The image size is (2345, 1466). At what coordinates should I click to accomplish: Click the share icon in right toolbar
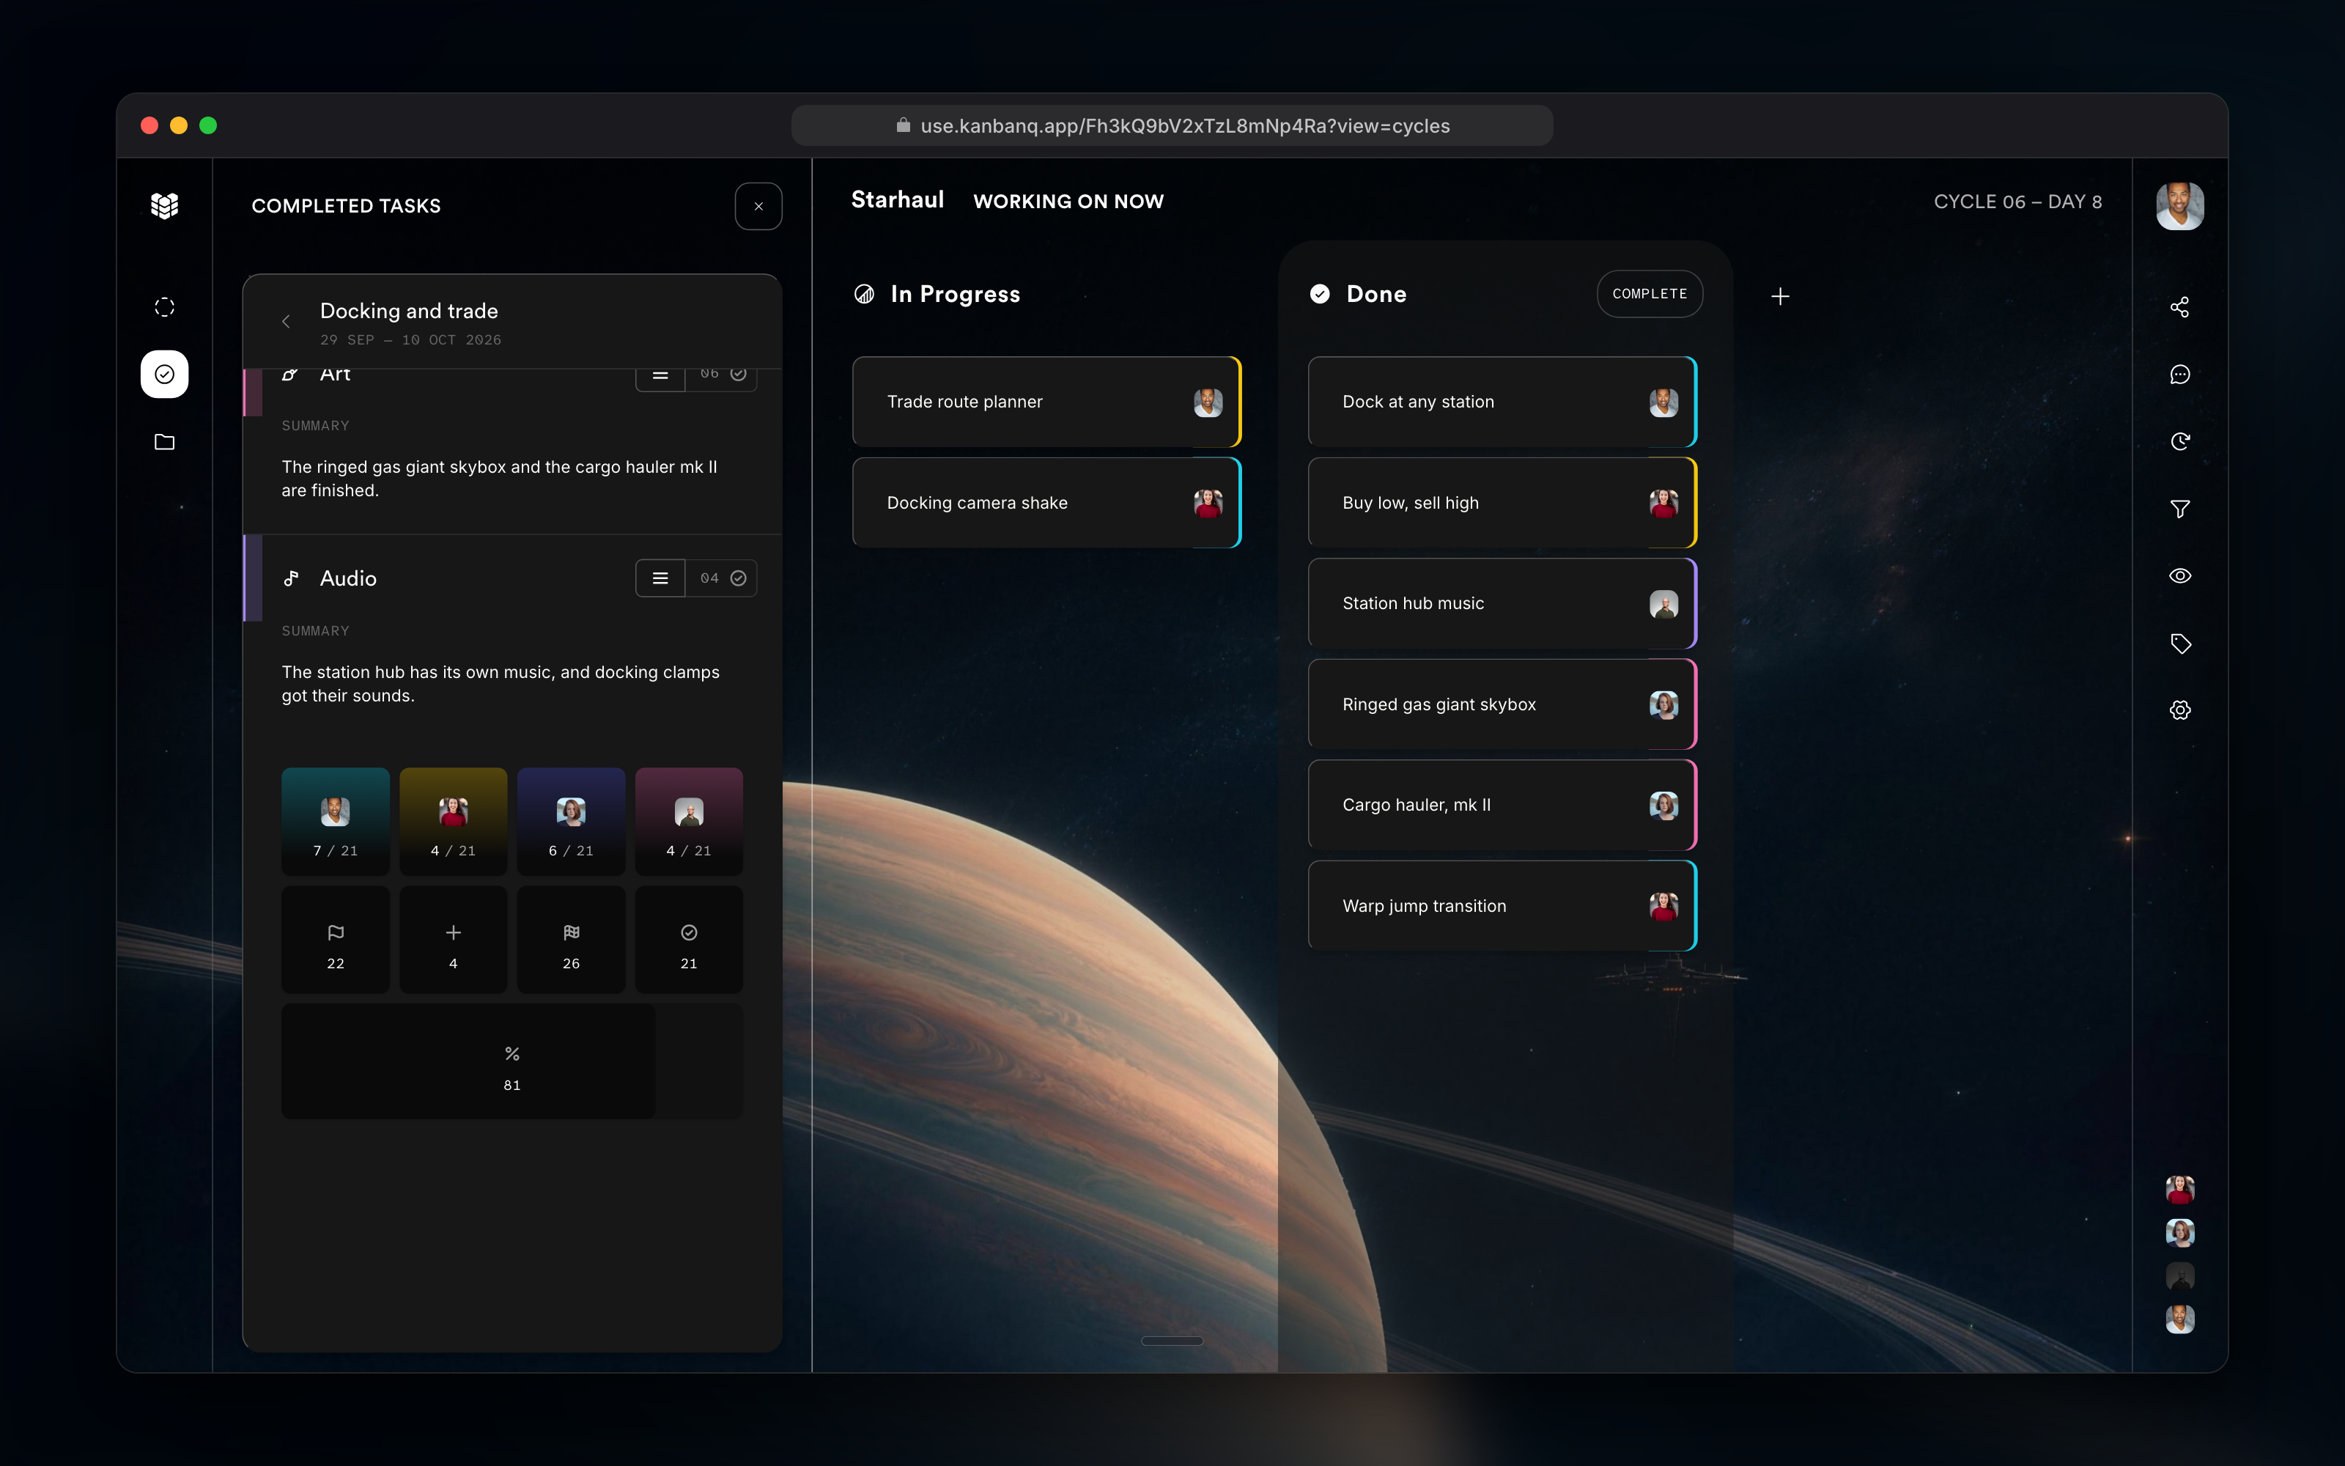click(2179, 307)
